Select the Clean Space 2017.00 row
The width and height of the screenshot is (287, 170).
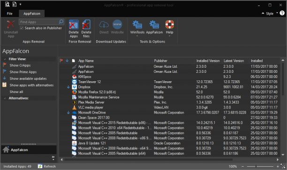pyautogui.click(x=169, y=118)
